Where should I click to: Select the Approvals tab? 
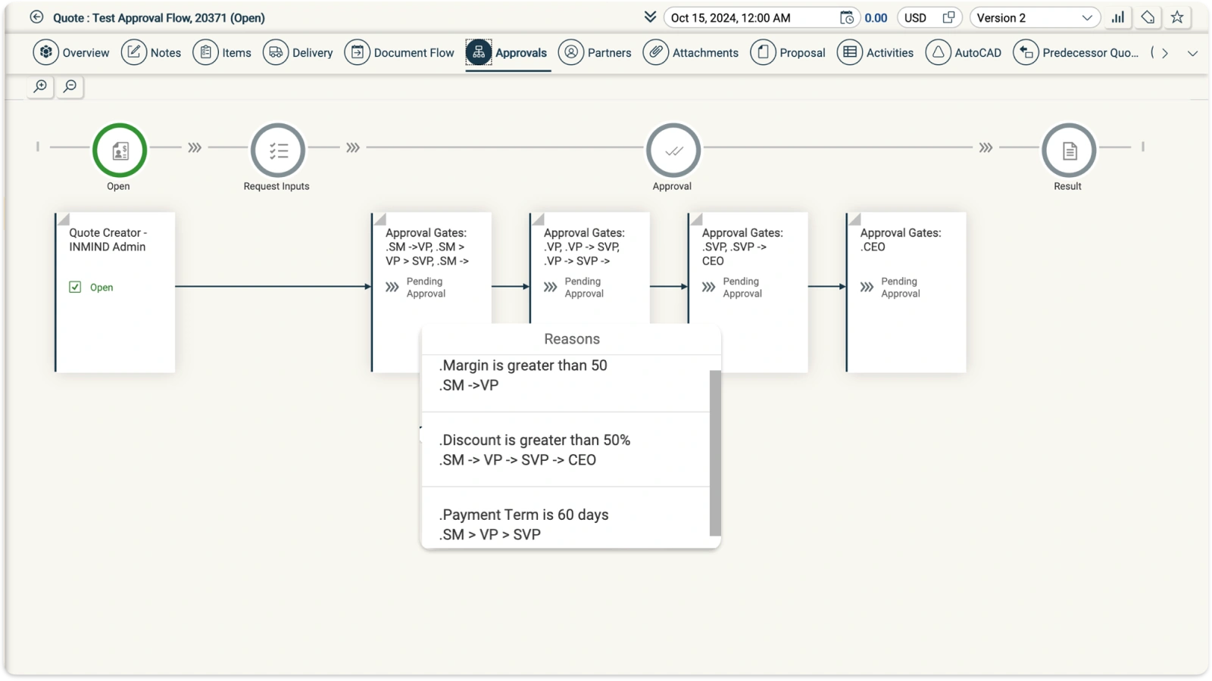tap(507, 52)
